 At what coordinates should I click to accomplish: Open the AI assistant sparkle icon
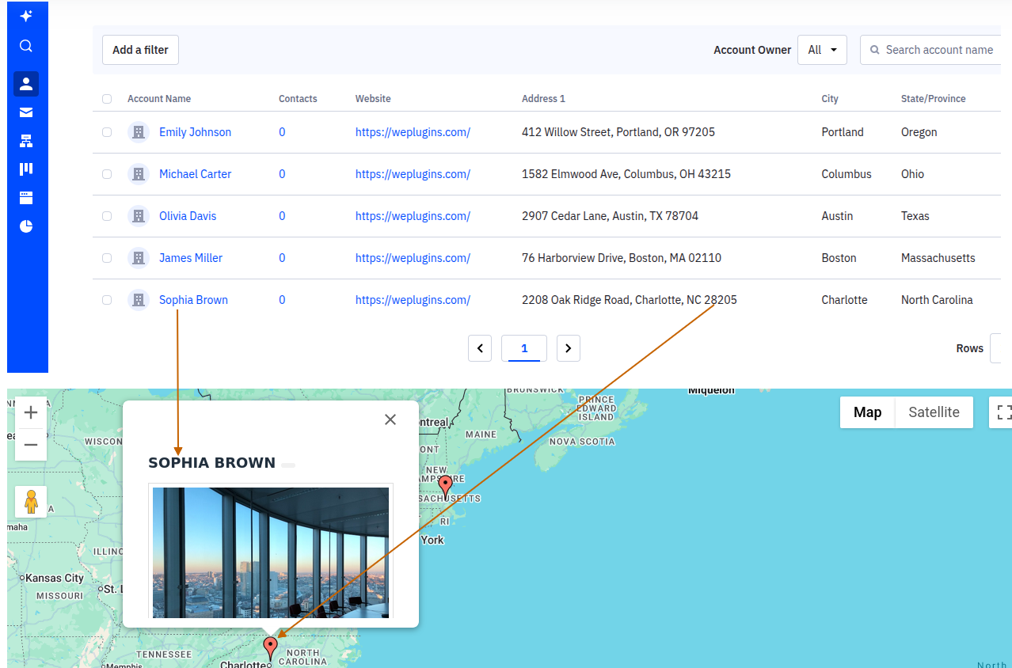[x=26, y=16]
